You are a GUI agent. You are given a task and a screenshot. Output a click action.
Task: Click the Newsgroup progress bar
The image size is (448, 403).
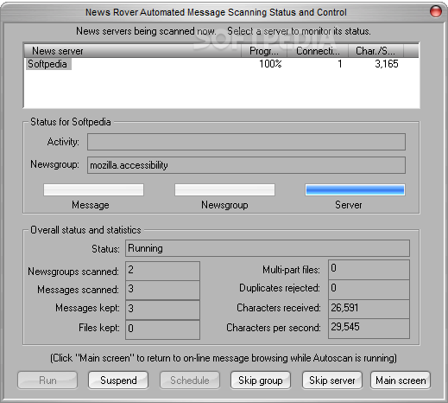tap(224, 190)
